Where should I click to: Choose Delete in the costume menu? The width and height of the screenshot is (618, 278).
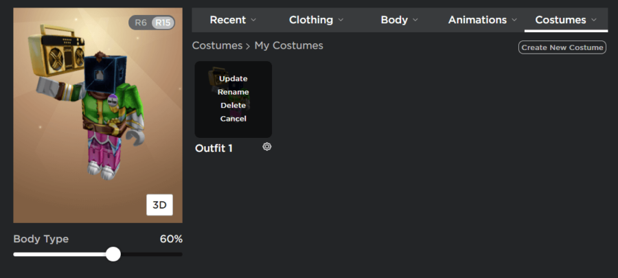click(233, 105)
